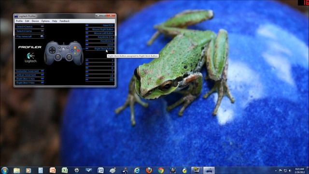309x174 pixels.
Task: Open Right Stick X-Axis assignment
Action: point(30,79)
